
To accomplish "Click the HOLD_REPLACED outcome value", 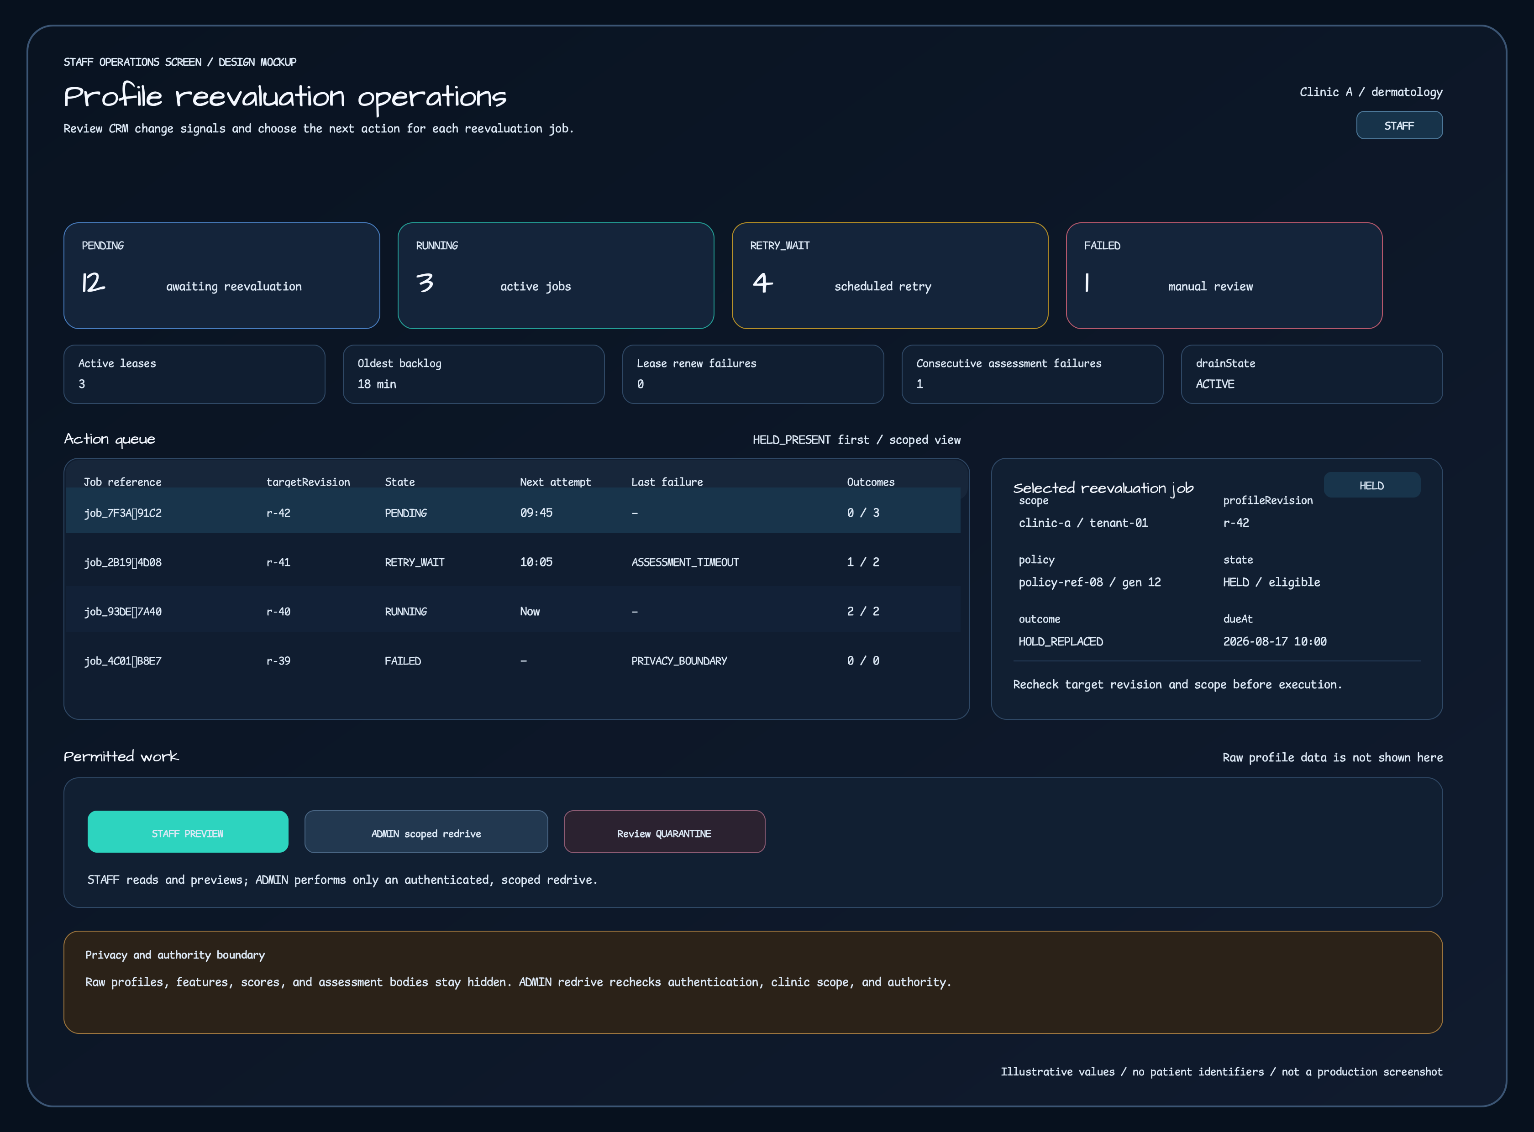I will coord(1061,641).
